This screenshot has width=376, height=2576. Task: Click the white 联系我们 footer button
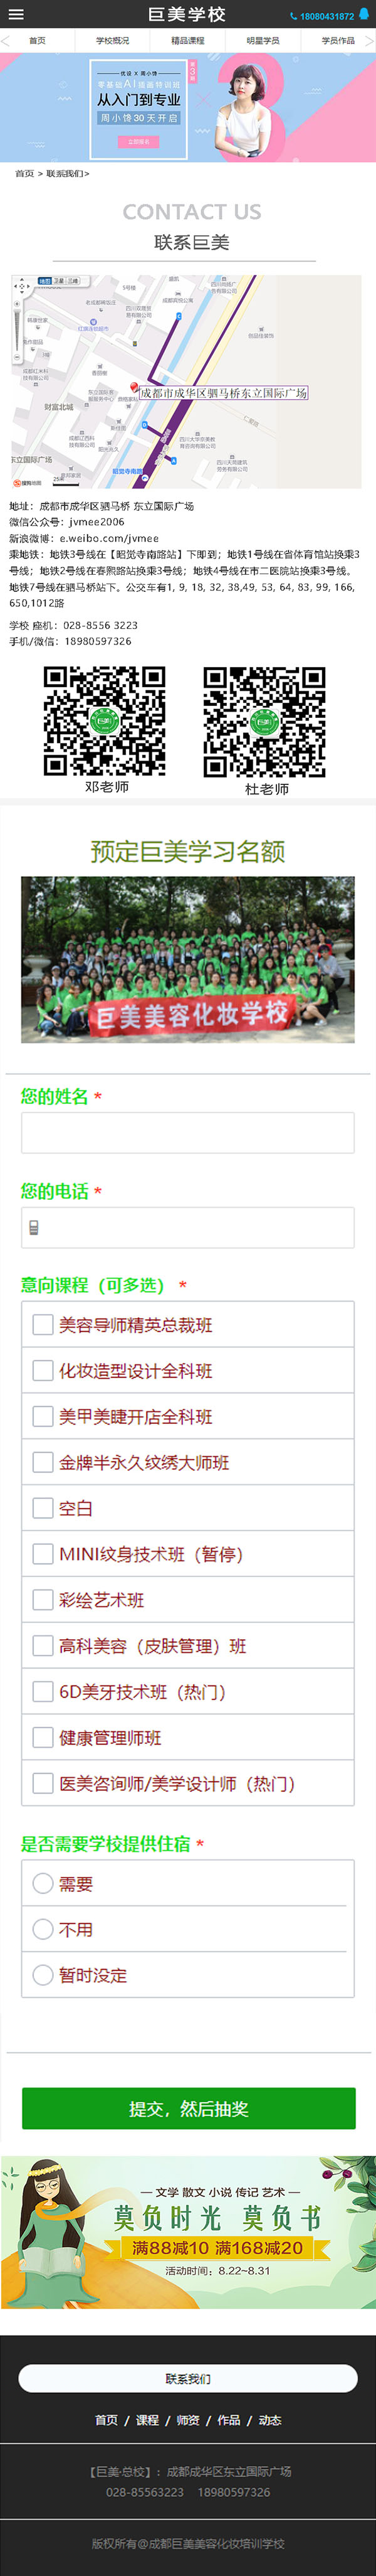[x=187, y=2379]
